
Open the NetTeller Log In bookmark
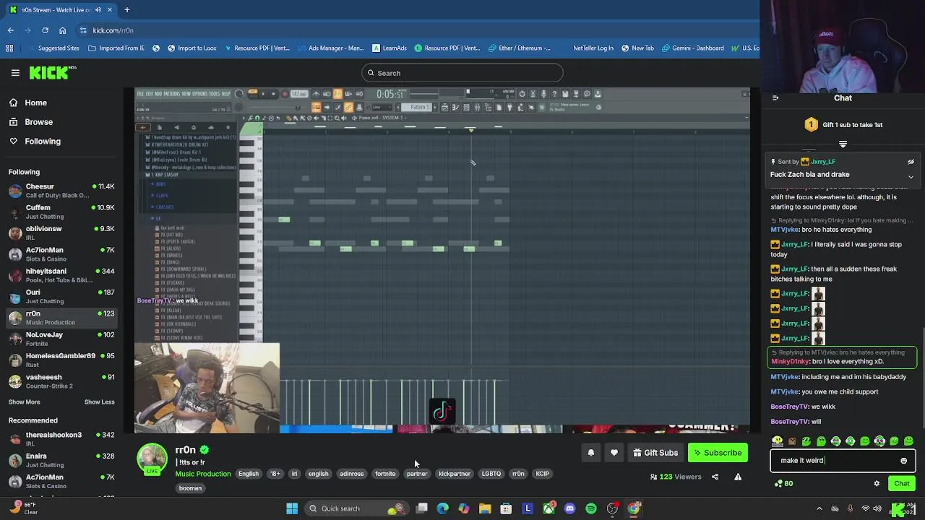[593, 48]
